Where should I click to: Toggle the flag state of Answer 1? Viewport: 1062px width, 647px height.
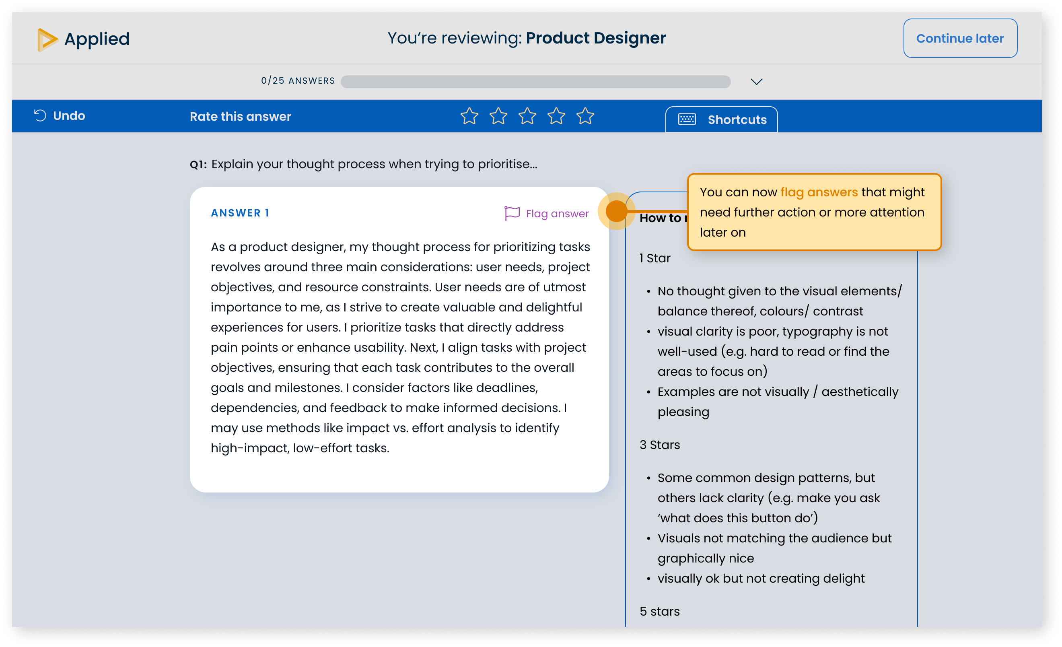click(545, 213)
